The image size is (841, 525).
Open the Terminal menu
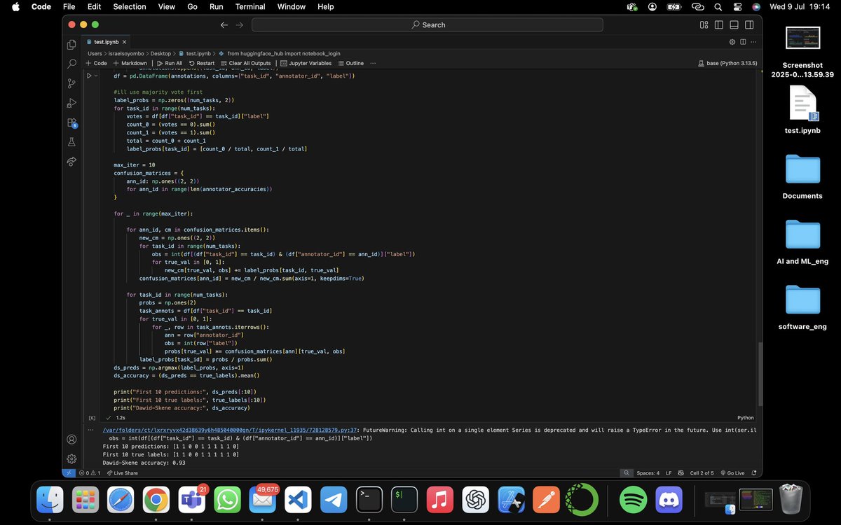[250, 7]
